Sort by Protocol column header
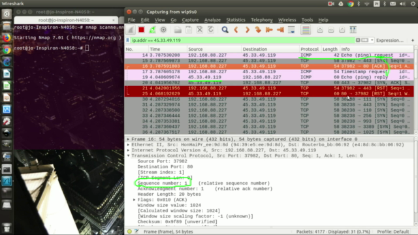The width and height of the screenshot is (418, 235). [x=310, y=49]
